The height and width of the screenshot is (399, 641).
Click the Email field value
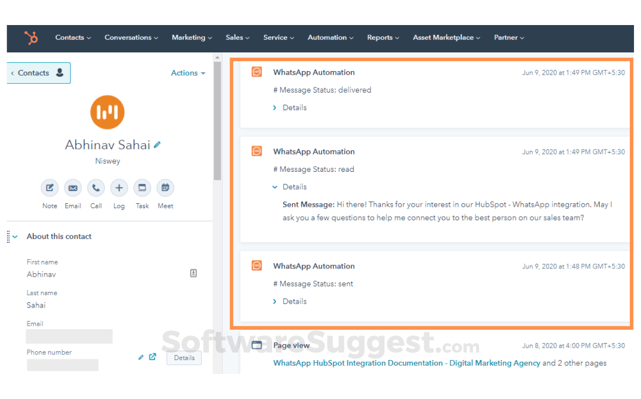(x=69, y=337)
